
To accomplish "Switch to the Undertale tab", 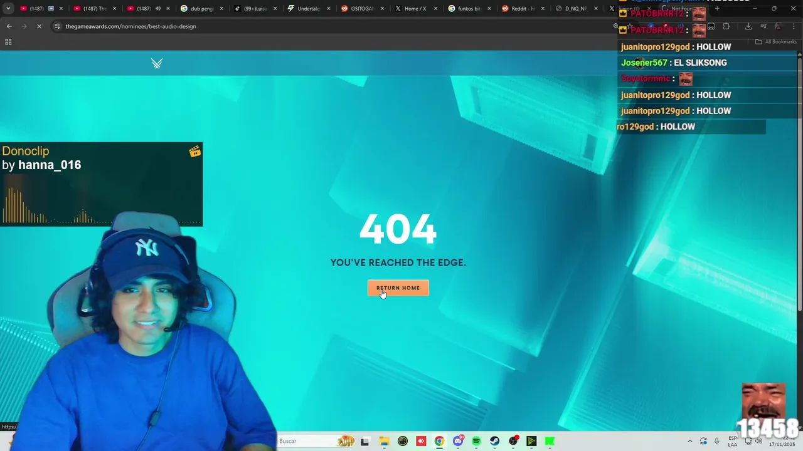I will click(308, 9).
